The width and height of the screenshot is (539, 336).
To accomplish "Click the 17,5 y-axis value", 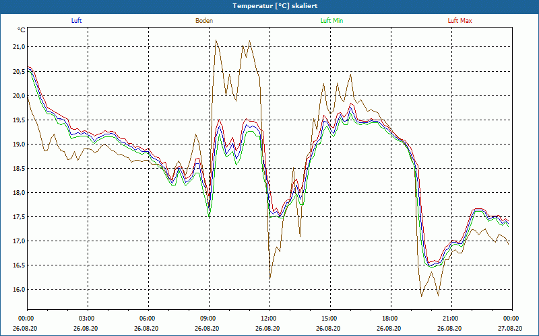I will click(x=20, y=217).
